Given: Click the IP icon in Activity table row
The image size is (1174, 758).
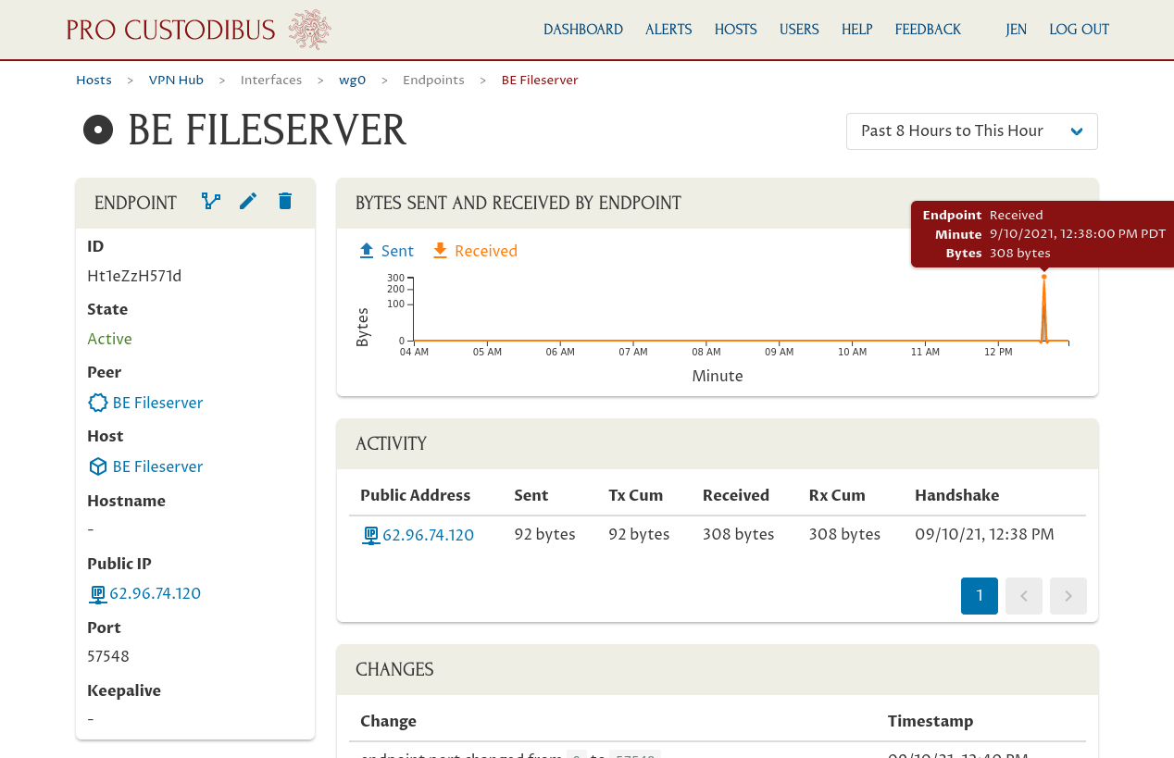Looking at the screenshot, I should point(370,535).
